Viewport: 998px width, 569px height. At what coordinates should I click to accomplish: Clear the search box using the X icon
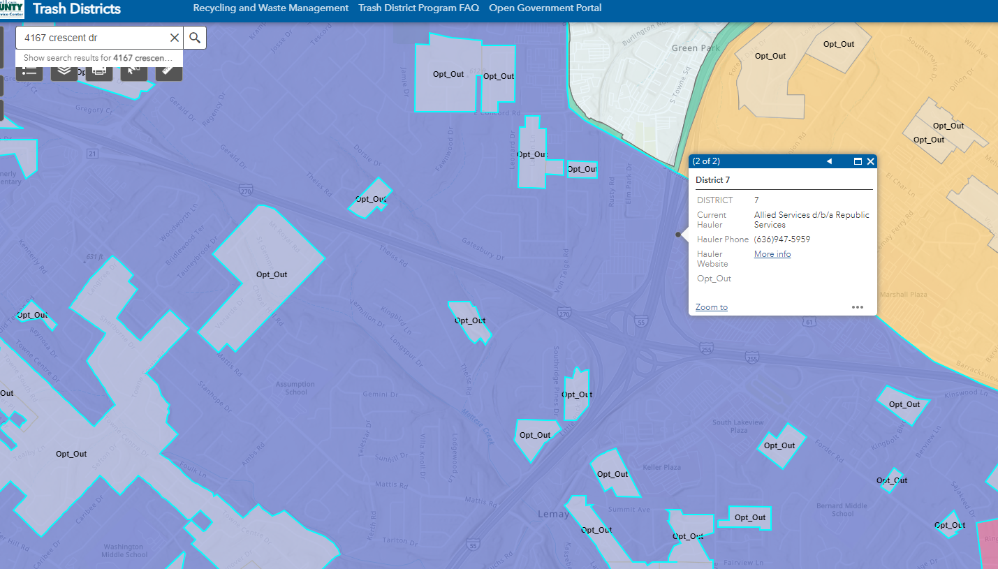[x=175, y=37]
